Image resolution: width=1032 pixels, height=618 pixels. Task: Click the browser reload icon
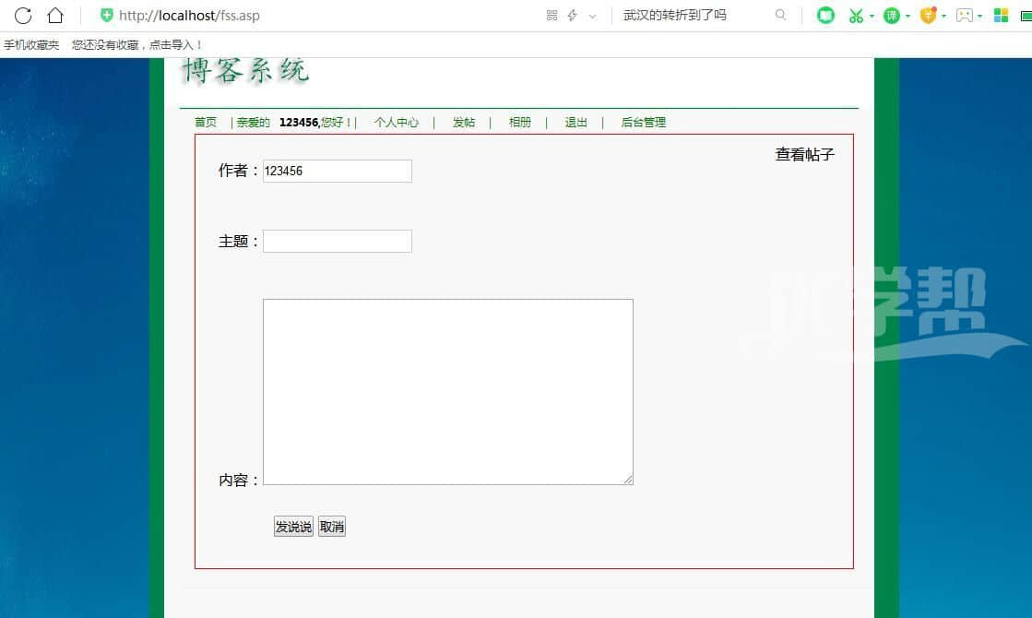pos(23,16)
